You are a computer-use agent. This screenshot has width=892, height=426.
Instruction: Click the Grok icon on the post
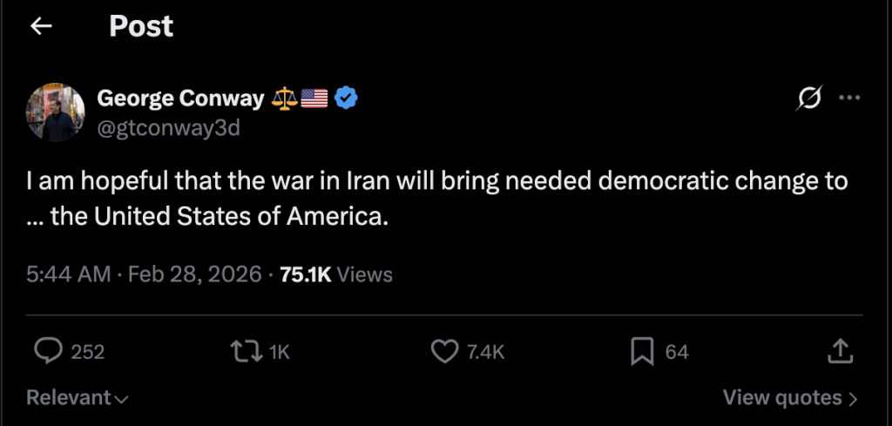pos(808,99)
